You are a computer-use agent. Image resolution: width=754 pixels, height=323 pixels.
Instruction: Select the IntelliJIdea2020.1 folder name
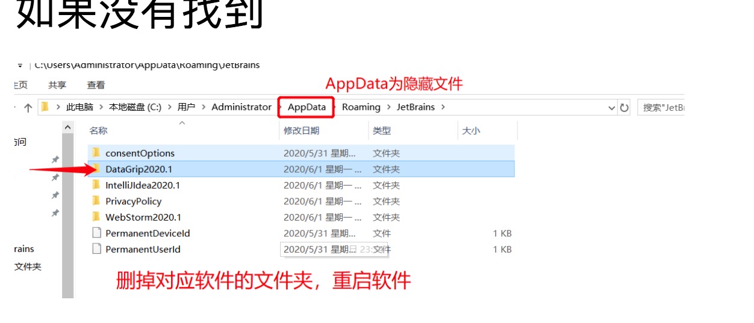143,185
